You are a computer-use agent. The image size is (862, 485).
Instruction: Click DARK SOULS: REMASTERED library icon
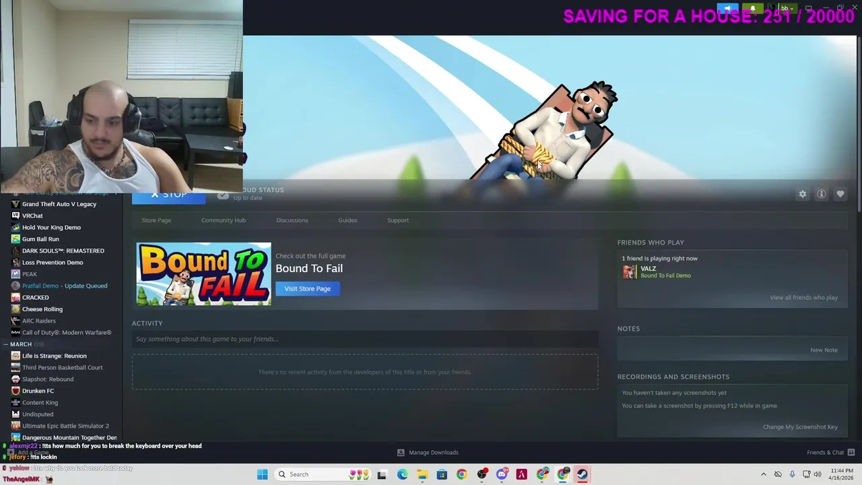[x=15, y=251]
